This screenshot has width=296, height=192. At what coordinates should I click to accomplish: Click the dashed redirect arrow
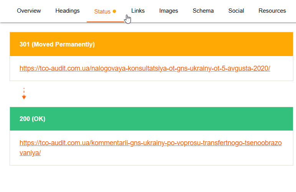point(24,94)
